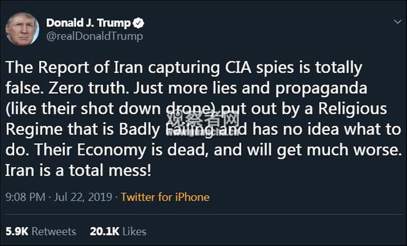
Task: Open the tweet options chevron menu
Action: [x=397, y=22]
